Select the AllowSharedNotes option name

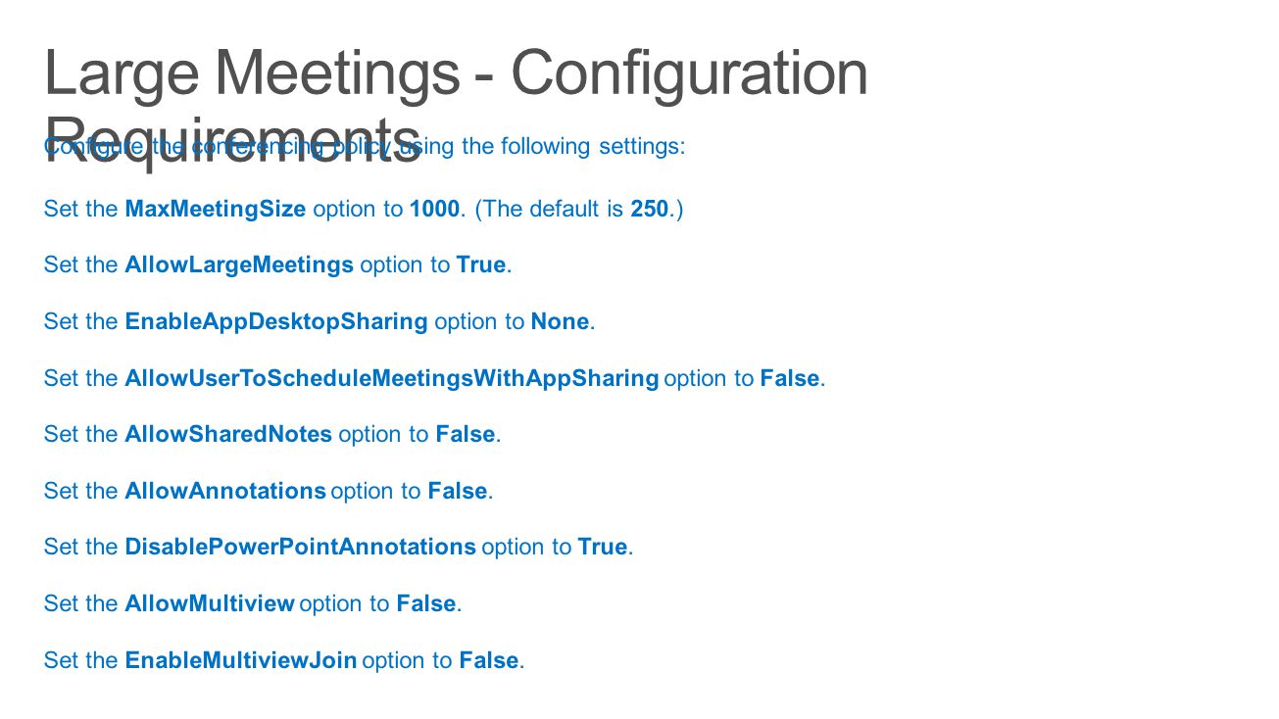click(x=228, y=434)
